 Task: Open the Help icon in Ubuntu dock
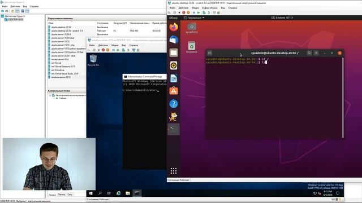pyautogui.click(x=174, y=104)
